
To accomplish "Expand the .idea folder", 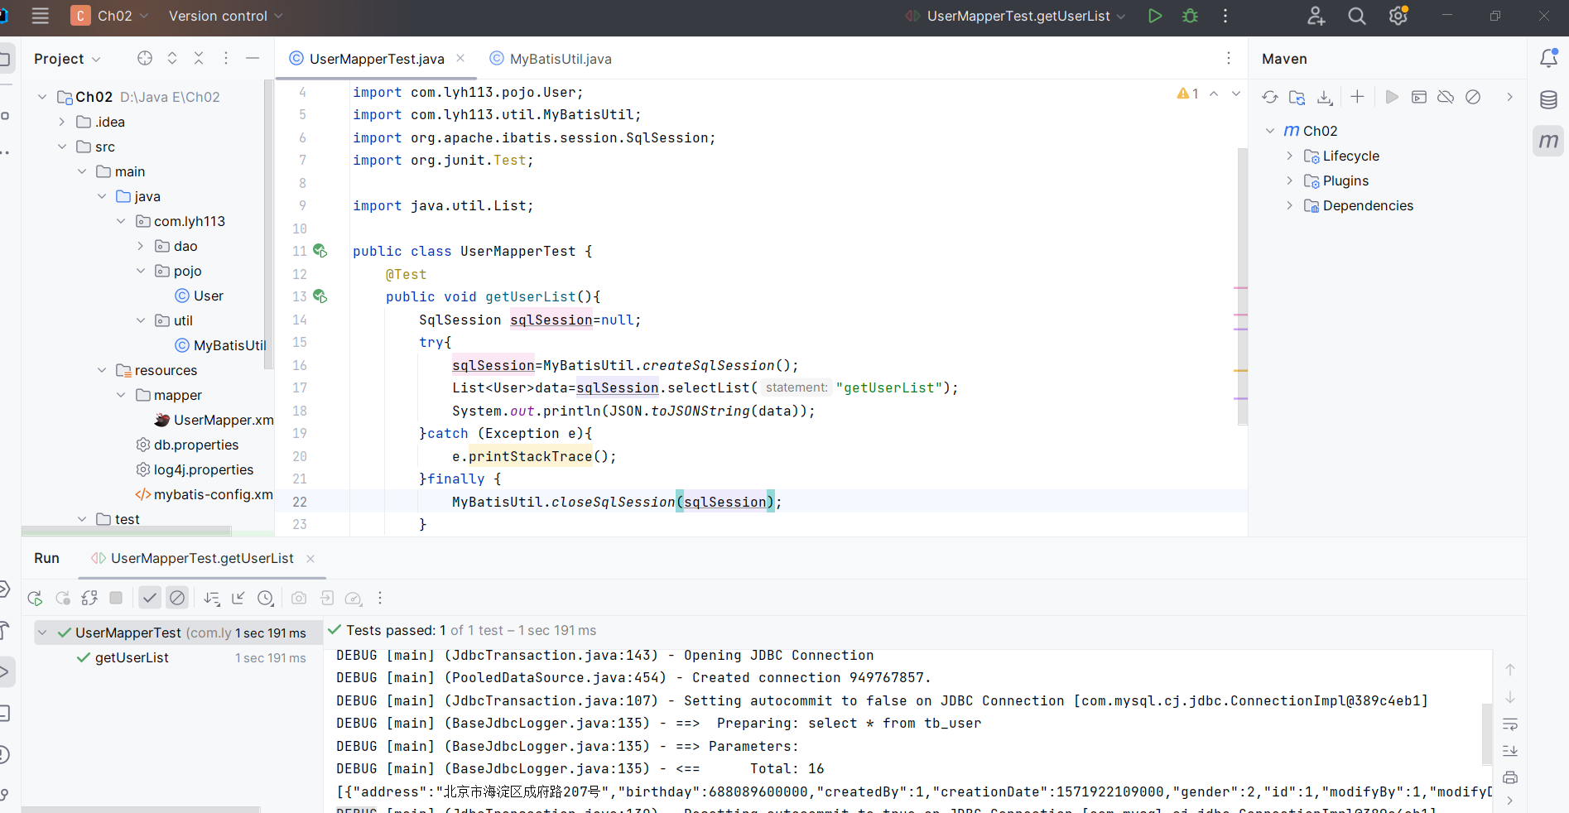I will click(x=61, y=122).
